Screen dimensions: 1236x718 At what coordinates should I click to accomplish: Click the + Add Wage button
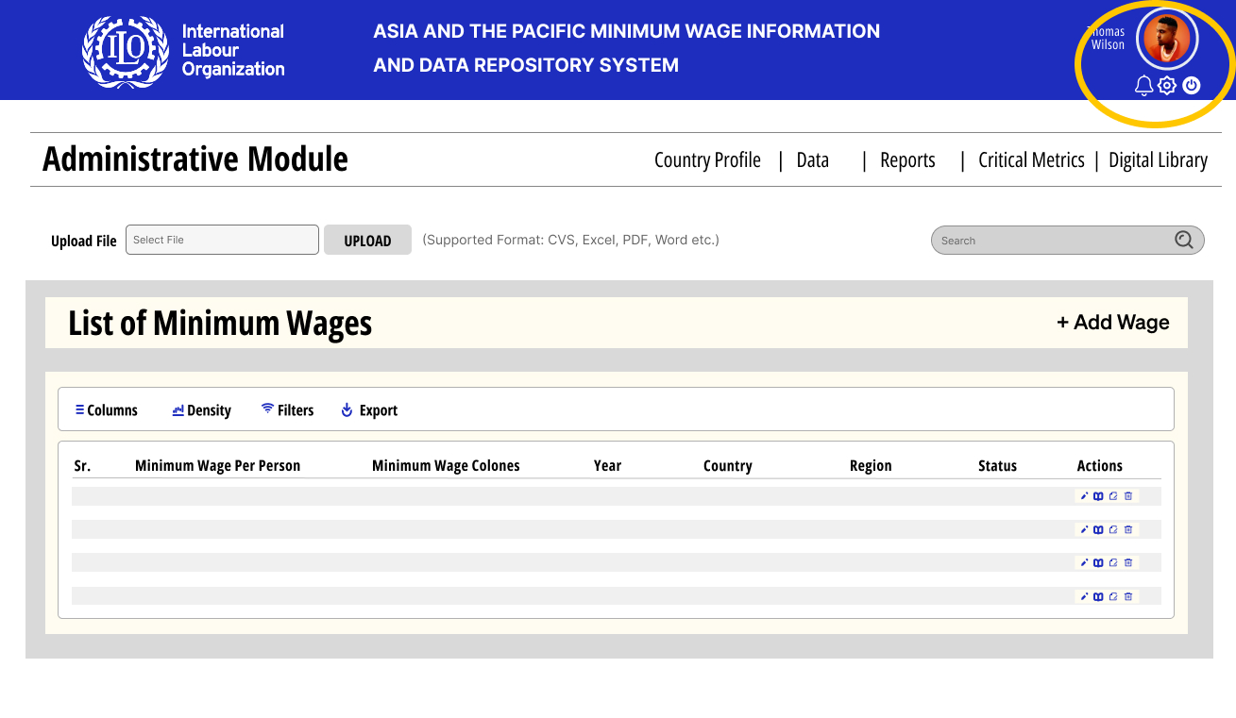[x=1112, y=323]
